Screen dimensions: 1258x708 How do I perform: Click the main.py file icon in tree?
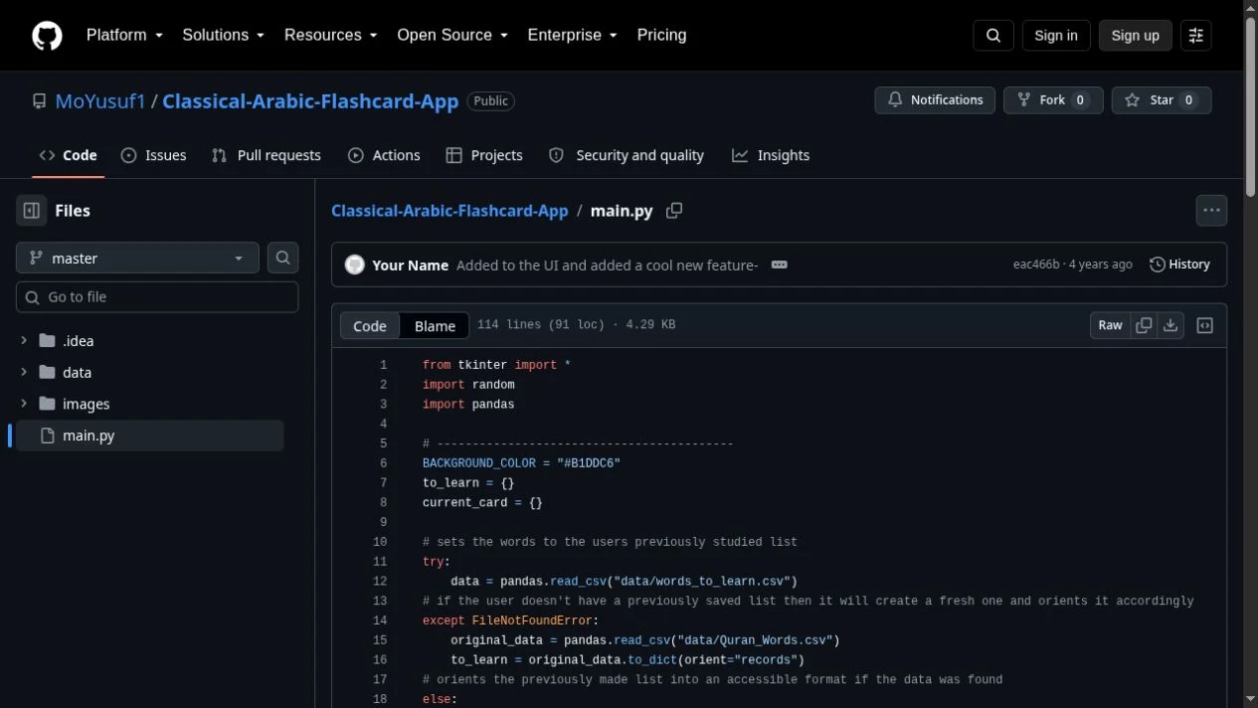tap(47, 436)
